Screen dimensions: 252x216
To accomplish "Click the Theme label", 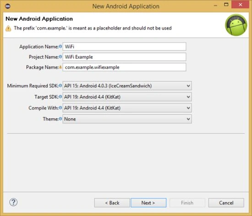I will [x=50, y=119].
